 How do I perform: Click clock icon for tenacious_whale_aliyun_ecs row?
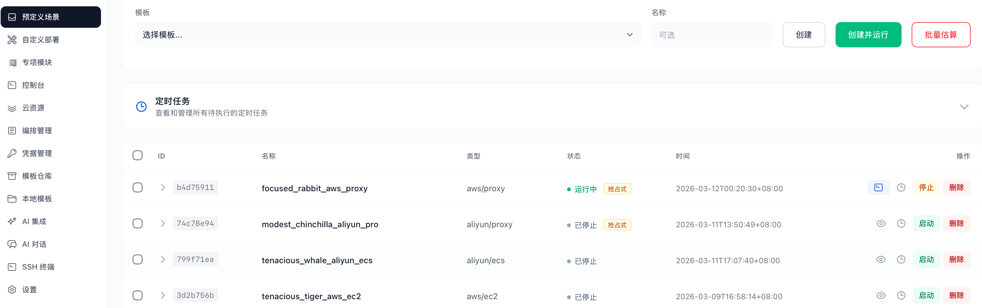click(901, 260)
